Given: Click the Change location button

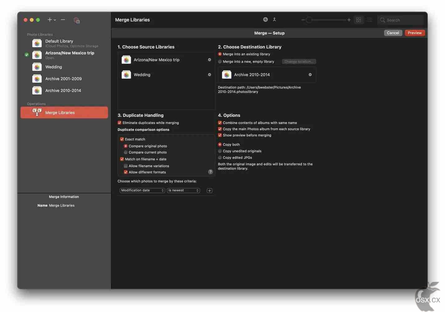Looking at the screenshot, I should point(299,62).
